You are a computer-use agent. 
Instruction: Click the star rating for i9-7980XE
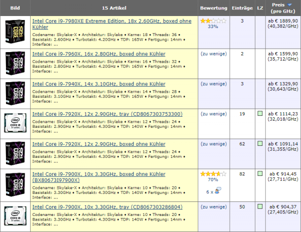pyautogui.click(x=213, y=21)
